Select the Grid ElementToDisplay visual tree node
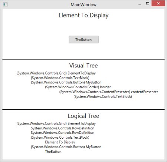167x162 pixels. 56,73
